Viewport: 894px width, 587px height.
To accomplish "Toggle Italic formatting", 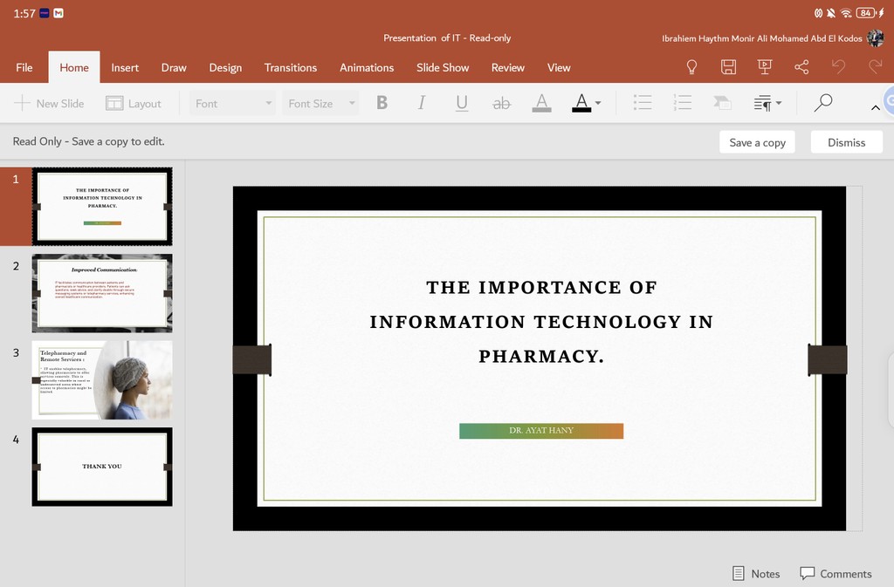I will tap(421, 103).
